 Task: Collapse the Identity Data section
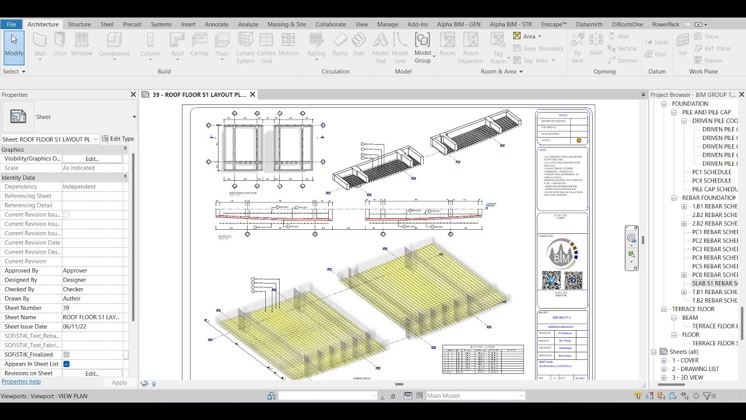pyautogui.click(x=125, y=177)
